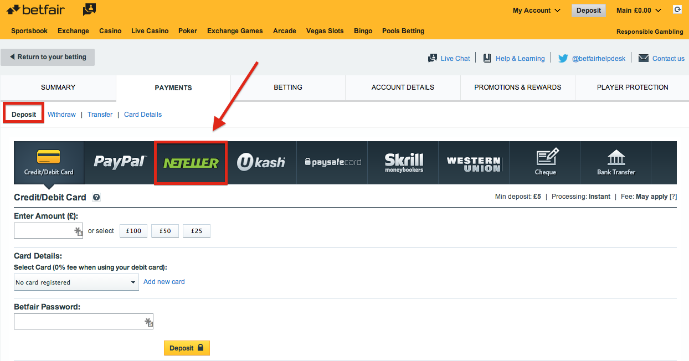The height and width of the screenshot is (361, 689).
Task: Click the autofill icon in password field
Action: pos(148,322)
